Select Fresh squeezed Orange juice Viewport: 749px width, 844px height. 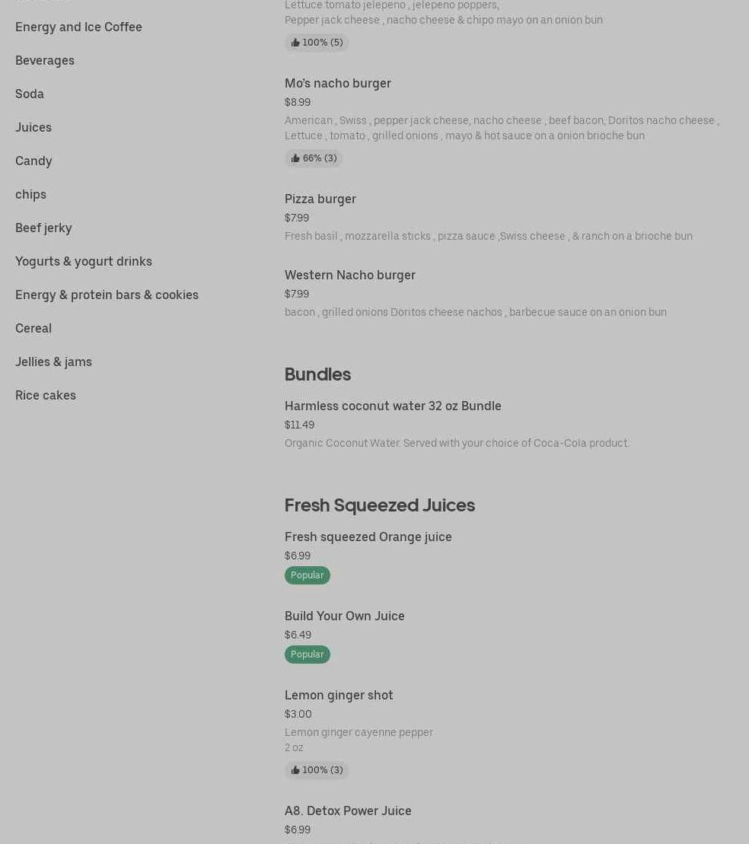click(x=368, y=537)
